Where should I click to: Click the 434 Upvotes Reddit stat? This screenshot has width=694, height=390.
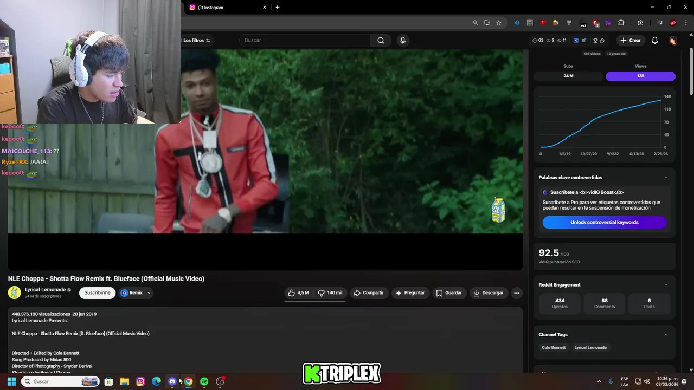[x=560, y=303]
